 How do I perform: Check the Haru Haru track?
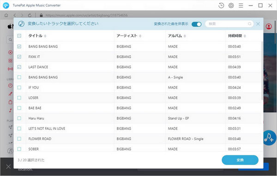(19, 118)
